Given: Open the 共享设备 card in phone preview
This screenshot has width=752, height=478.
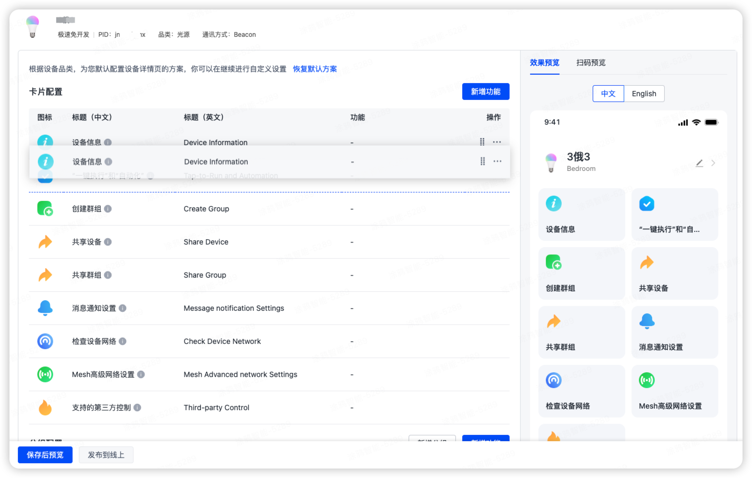Looking at the screenshot, I should [x=675, y=273].
